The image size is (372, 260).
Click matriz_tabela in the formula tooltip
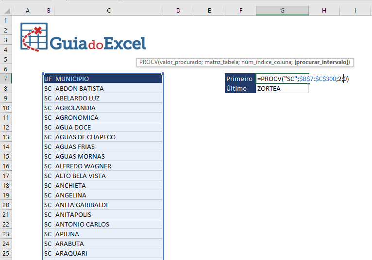click(221, 62)
